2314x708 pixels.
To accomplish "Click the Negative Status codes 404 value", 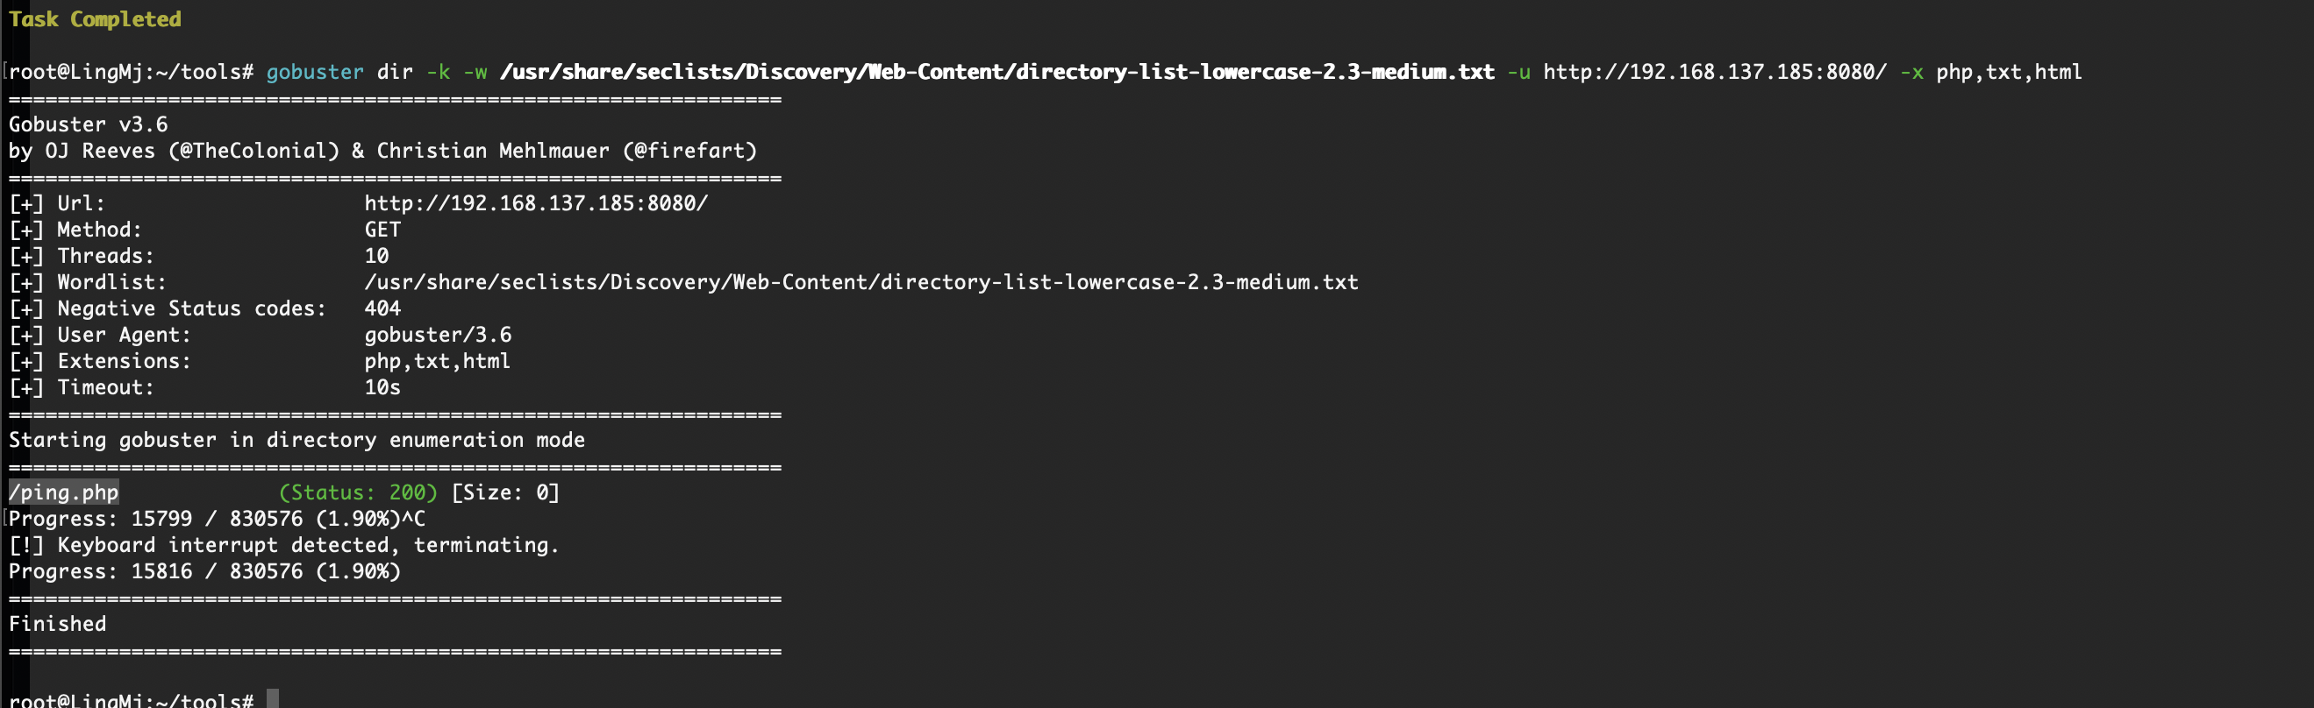I will 382,308.
